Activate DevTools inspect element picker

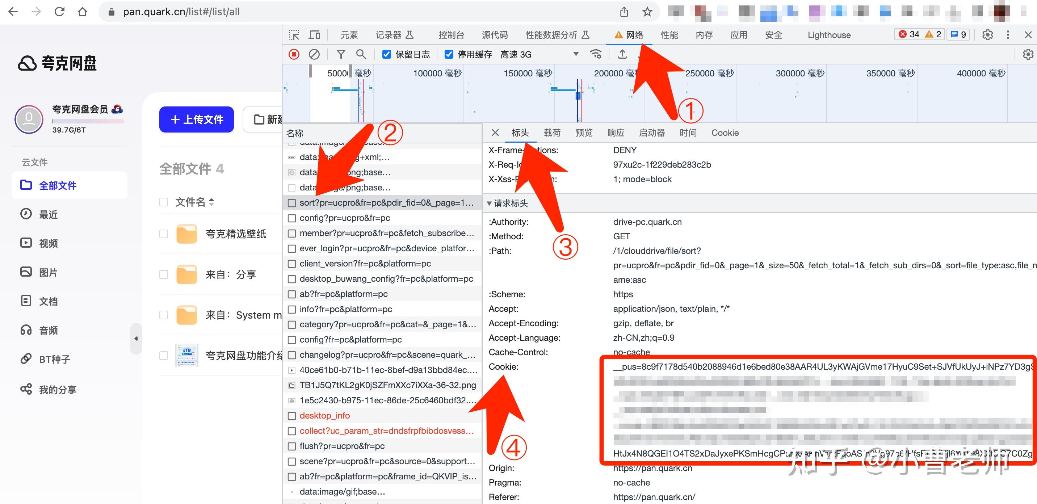point(294,35)
